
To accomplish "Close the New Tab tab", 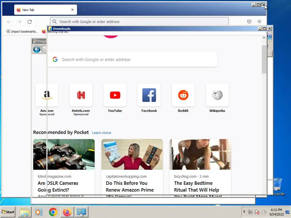I will 72,10.
